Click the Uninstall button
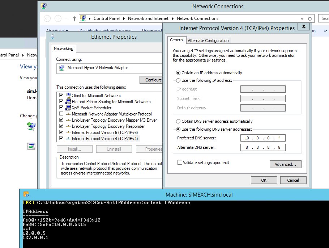 114,149
